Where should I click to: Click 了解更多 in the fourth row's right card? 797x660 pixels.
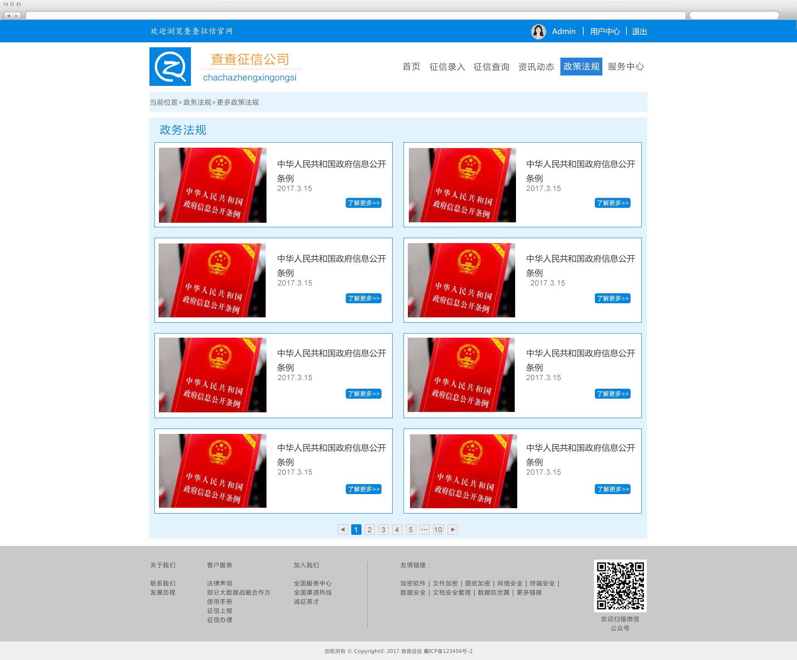613,489
